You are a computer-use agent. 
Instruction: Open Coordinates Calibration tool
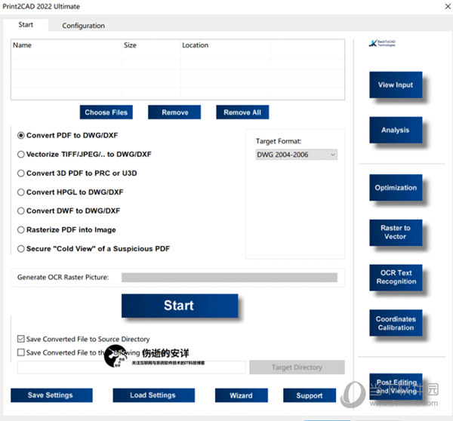[396, 323]
